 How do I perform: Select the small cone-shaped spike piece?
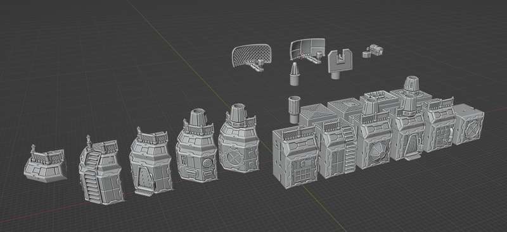coord(295,74)
